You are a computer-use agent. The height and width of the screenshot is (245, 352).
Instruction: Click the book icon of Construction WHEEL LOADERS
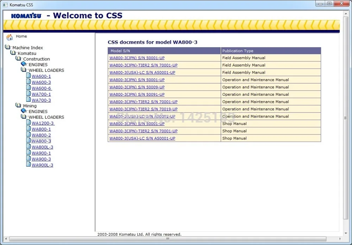pyautogui.click(x=24, y=70)
